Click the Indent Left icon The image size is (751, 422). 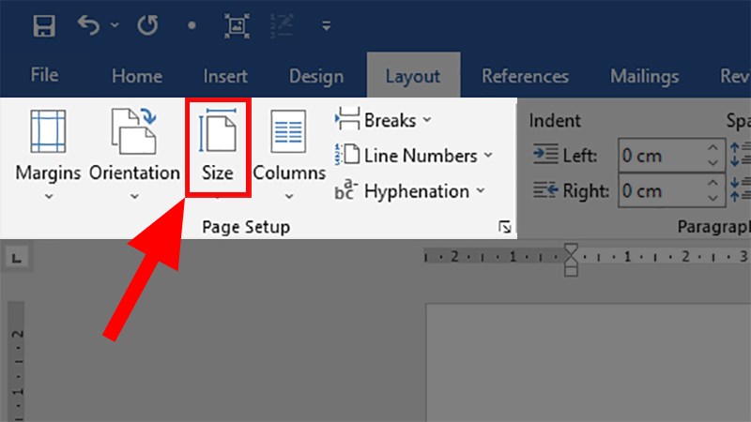(x=546, y=154)
